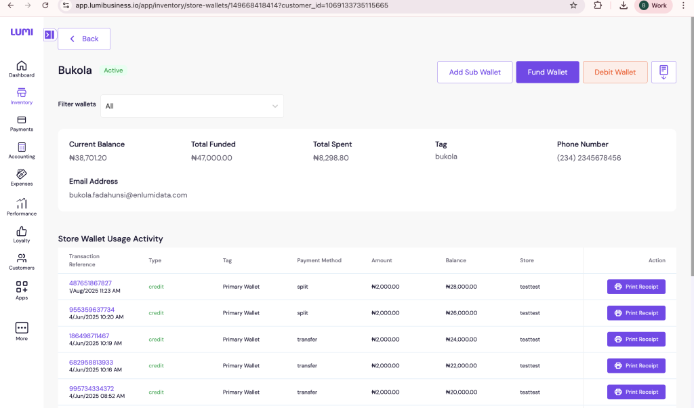Open Expenses in the sidebar
The width and height of the screenshot is (694, 408).
(x=22, y=175)
